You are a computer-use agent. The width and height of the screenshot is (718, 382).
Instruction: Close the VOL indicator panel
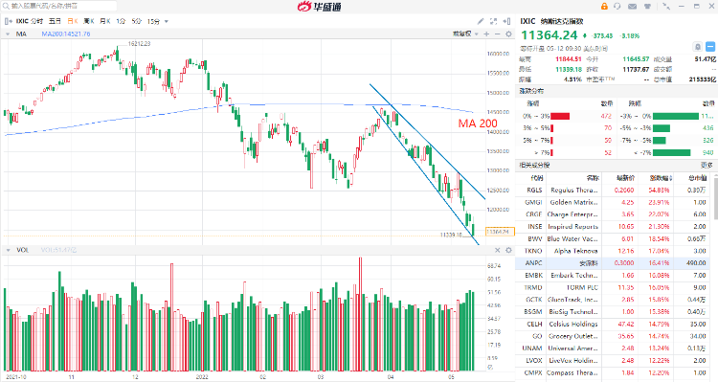[x=497, y=250]
